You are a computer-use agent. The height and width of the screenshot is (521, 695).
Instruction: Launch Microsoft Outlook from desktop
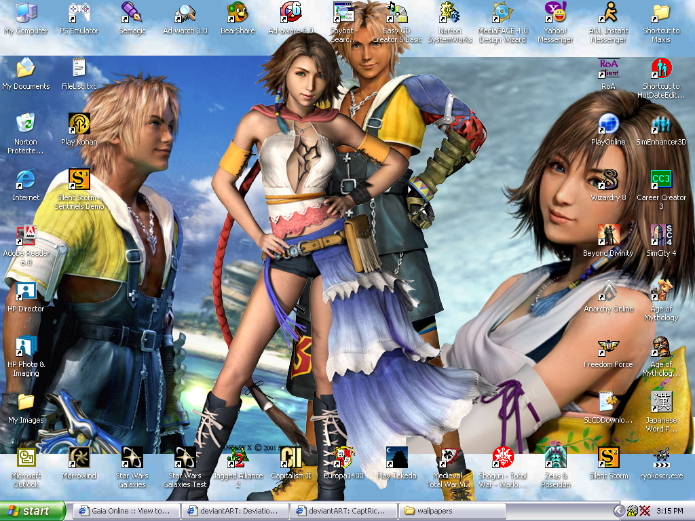point(26,468)
